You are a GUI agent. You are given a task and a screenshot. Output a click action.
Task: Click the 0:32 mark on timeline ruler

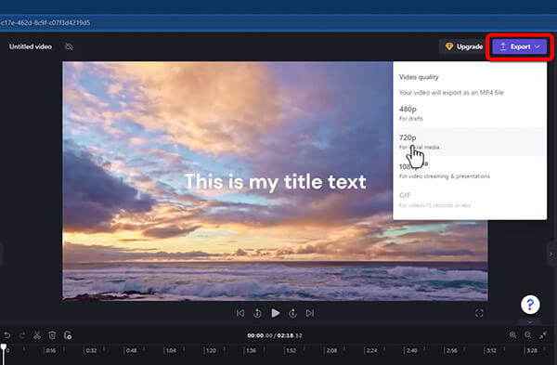tap(91, 350)
